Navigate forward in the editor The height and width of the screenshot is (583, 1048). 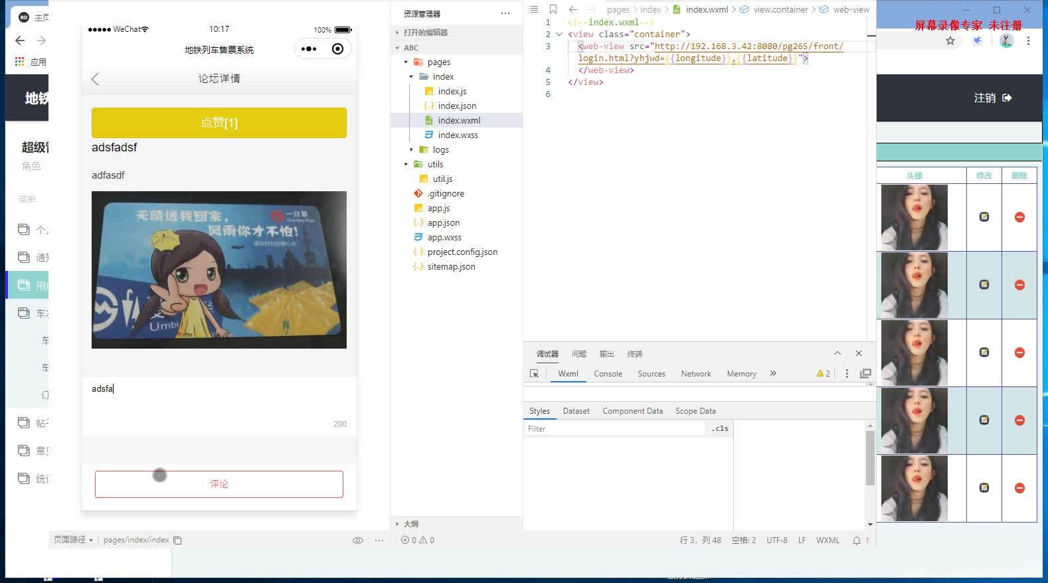pyautogui.click(x=591, y=9)
